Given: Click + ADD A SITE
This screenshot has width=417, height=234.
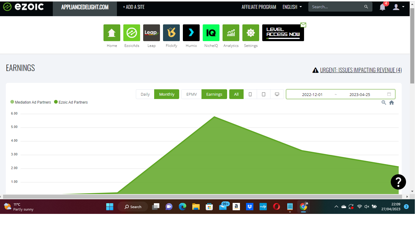Looking at the screenshot, I should pyautogui.click(x=134, y=7).
